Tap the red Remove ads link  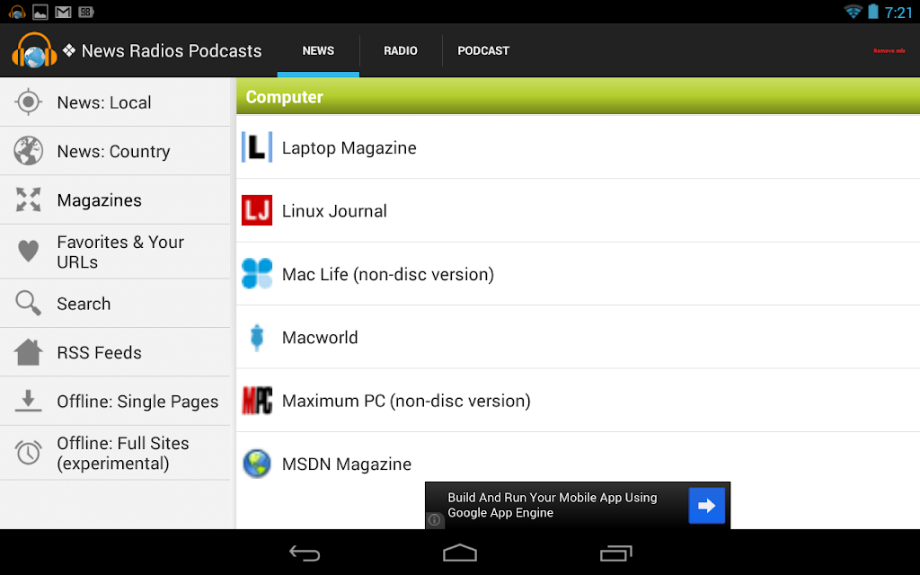tap(889, 51)
